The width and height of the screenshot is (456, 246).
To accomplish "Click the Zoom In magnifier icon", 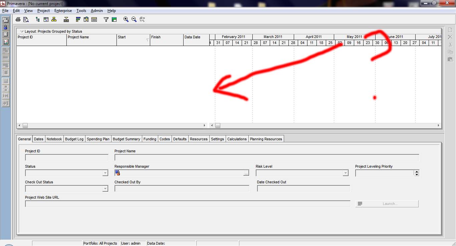I will tap(126, 20).
